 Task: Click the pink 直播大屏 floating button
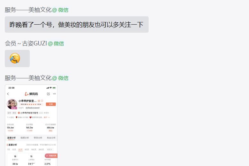pyautogui.click(x=51, y=156)
